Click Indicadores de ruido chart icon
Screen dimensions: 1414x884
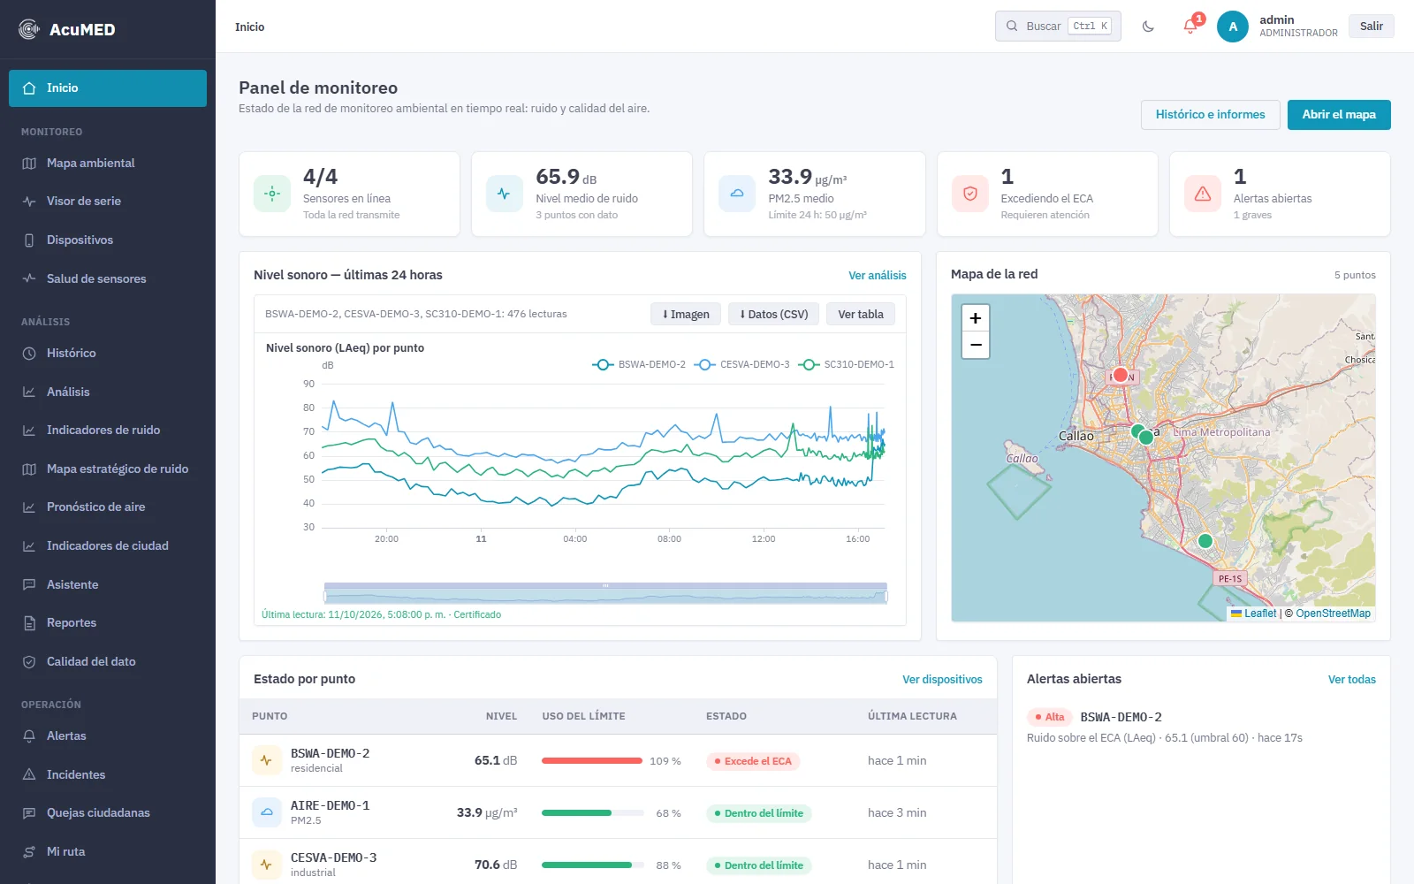[x=29, y=431]
